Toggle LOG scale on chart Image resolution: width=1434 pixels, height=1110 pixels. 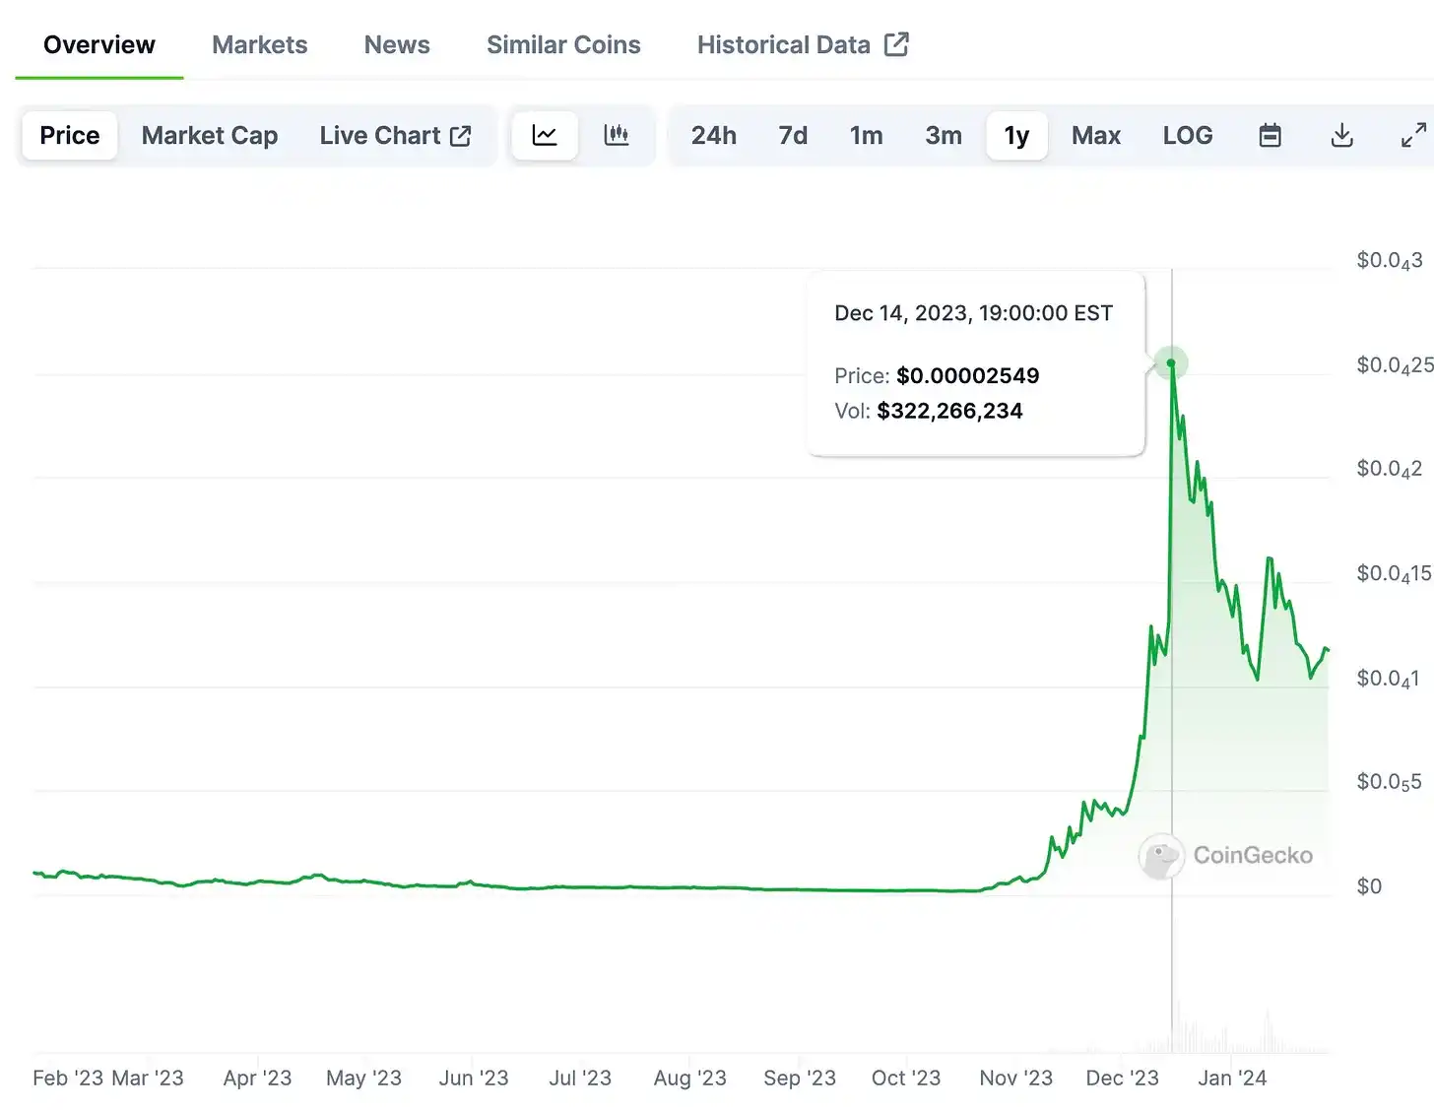pyautogui.click(x=1188, y=135)
